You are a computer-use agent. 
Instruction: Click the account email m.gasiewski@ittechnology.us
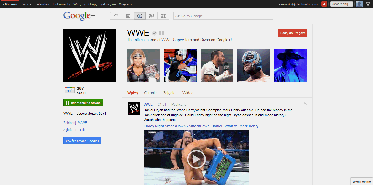coord(295,4)
